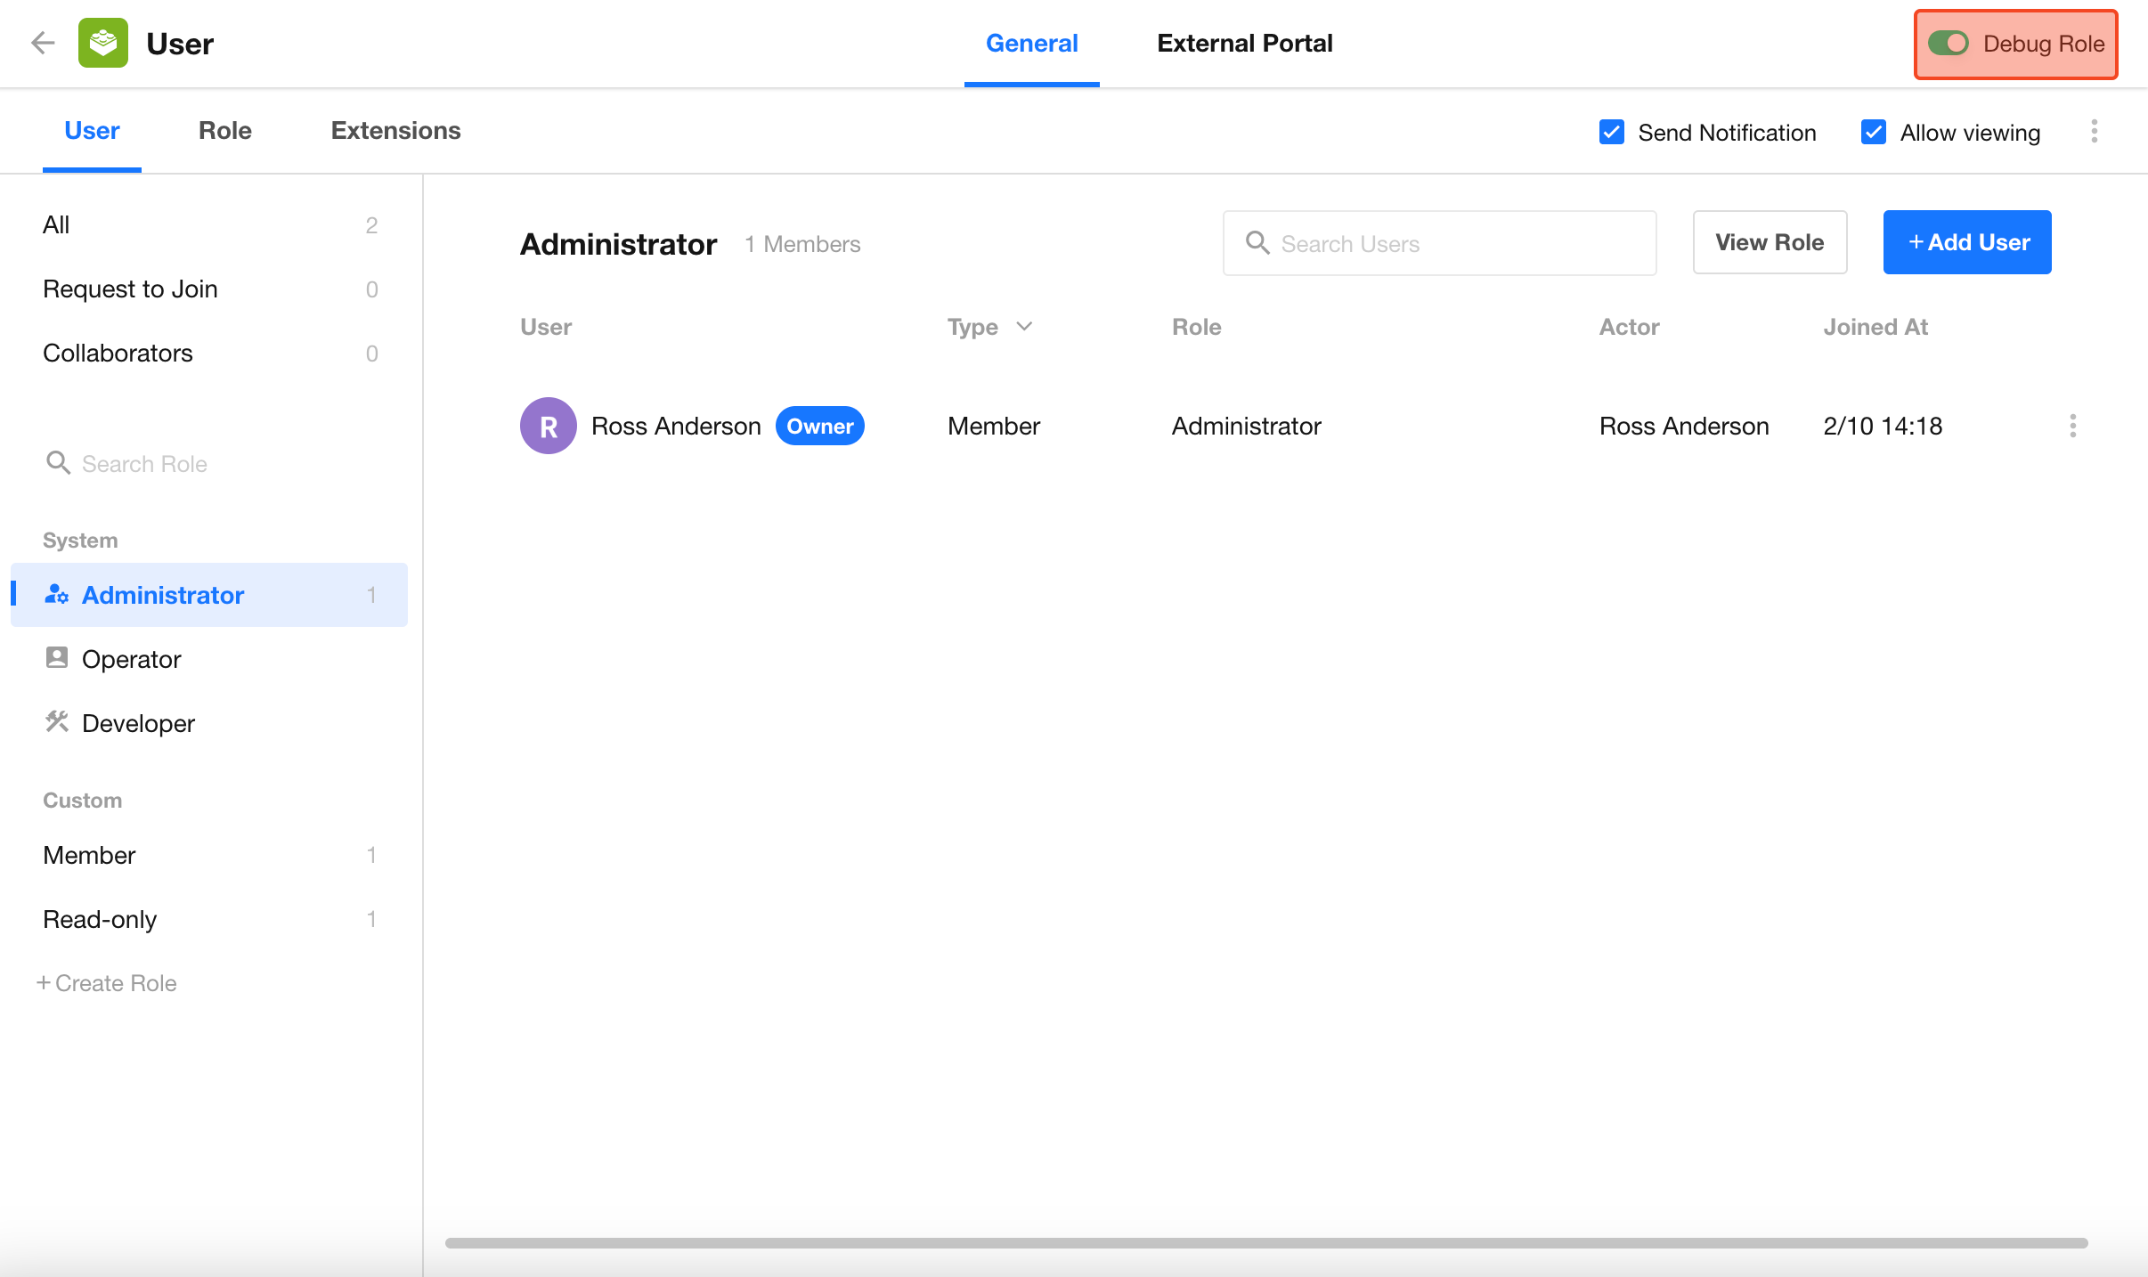Click the System section heading in sidebar
The height and width of the screenshot is (1277, 2148).
pyautogui.click(x=80, y=541)
